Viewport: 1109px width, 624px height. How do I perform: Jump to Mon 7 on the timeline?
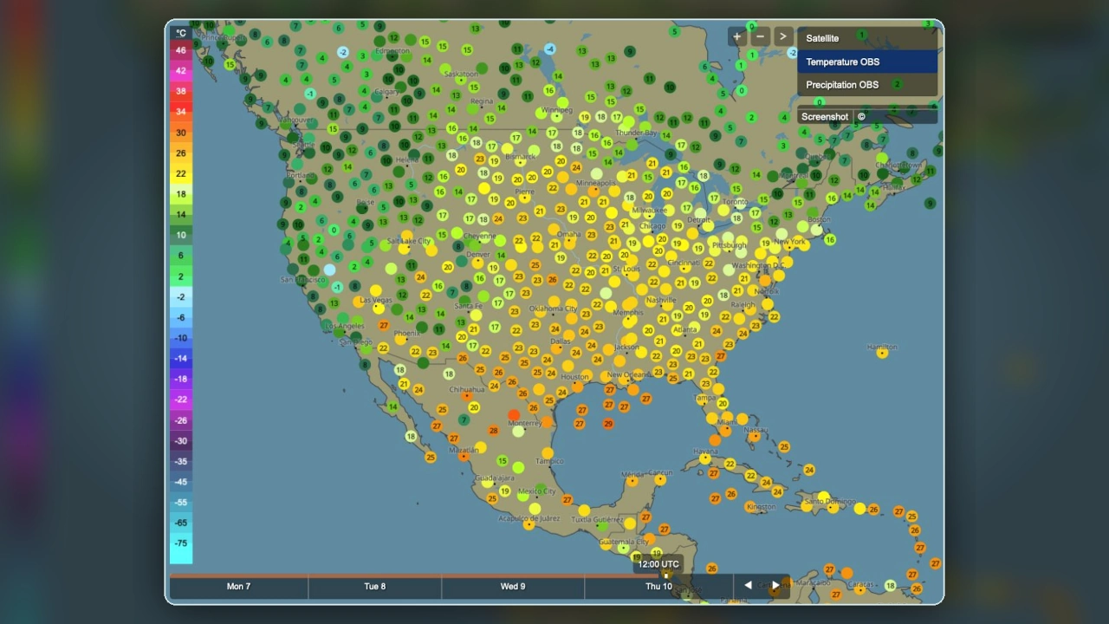click(239, 587)
